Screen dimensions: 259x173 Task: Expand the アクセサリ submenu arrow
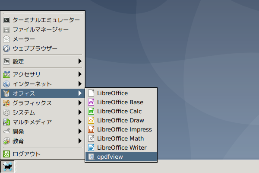pyautogui.click(x=80, y=74)
